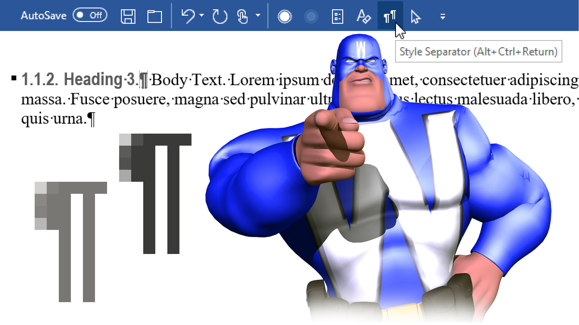Click the form/list page icon in toolbar
The image size is (579, 325).
coord(337,16)
